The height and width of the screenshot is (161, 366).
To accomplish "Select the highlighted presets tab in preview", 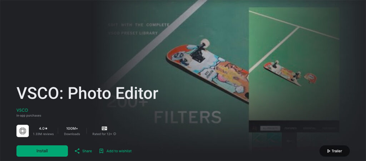I will pos(270,129).
